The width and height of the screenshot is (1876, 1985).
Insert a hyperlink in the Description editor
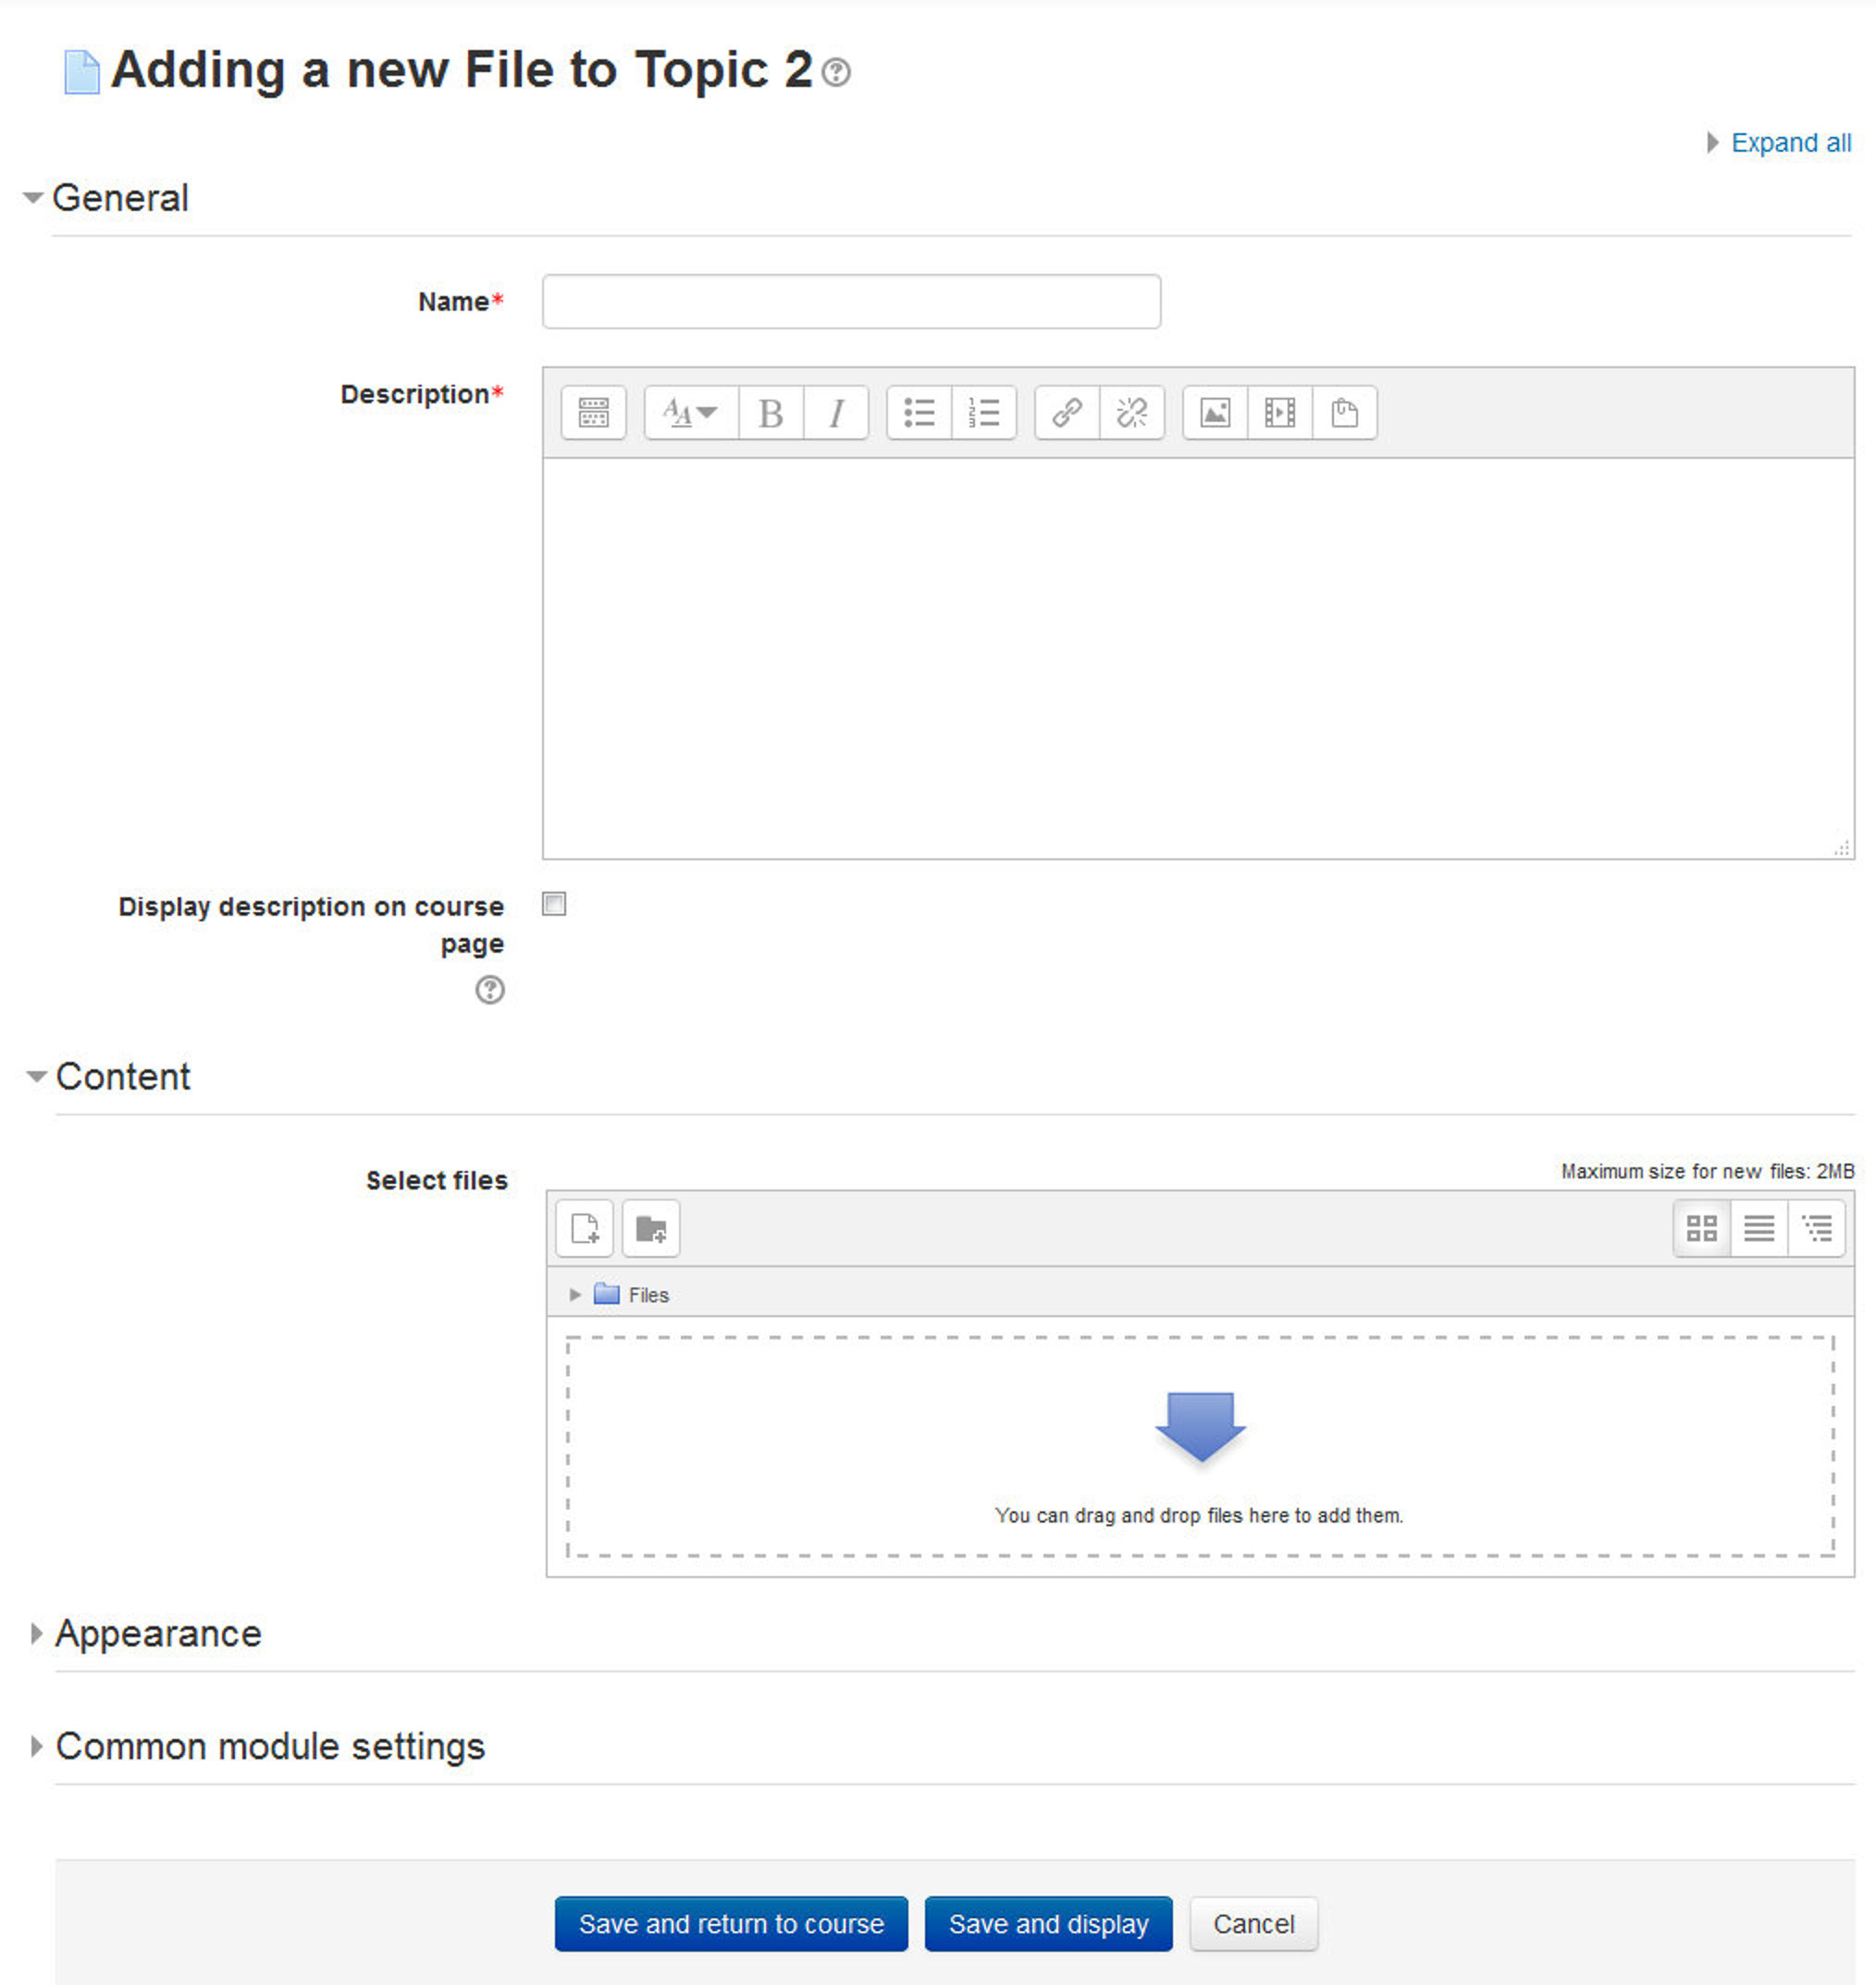point(1065,412)
